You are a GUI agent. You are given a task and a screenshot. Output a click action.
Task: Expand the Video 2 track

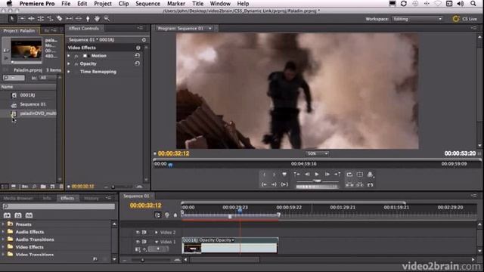click(x=157, y=232)
